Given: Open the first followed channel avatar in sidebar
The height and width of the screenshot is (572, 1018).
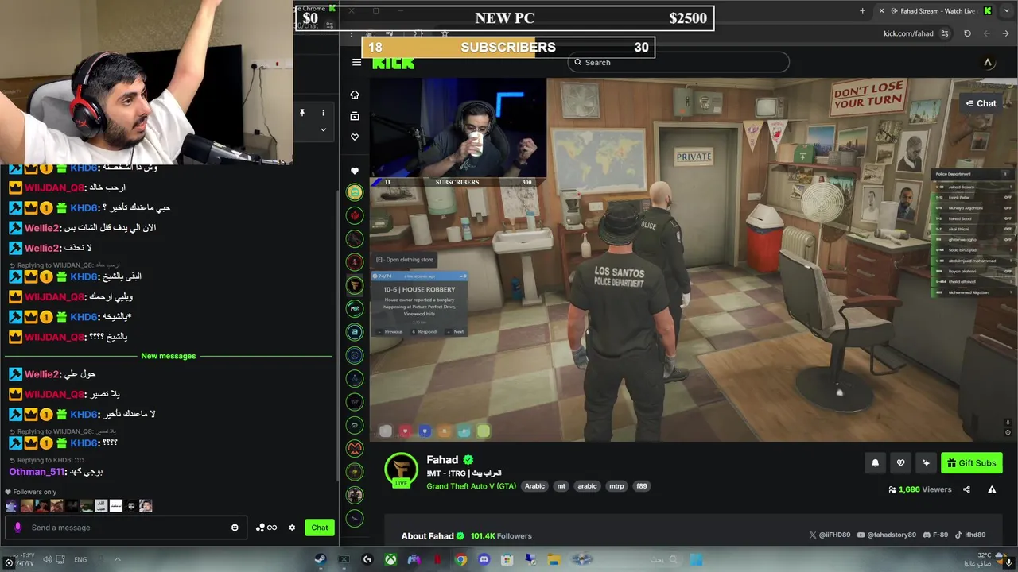Looking at the screenshot, I should click(x=355, y=192).
